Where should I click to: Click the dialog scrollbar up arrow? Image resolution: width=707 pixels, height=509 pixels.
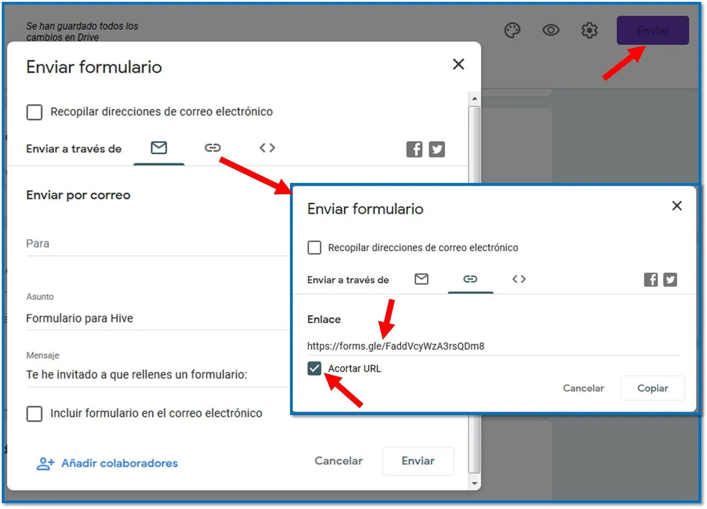coord(474,99)
